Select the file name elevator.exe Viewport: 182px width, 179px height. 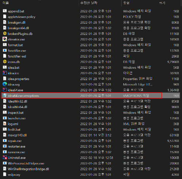(16, 39)
